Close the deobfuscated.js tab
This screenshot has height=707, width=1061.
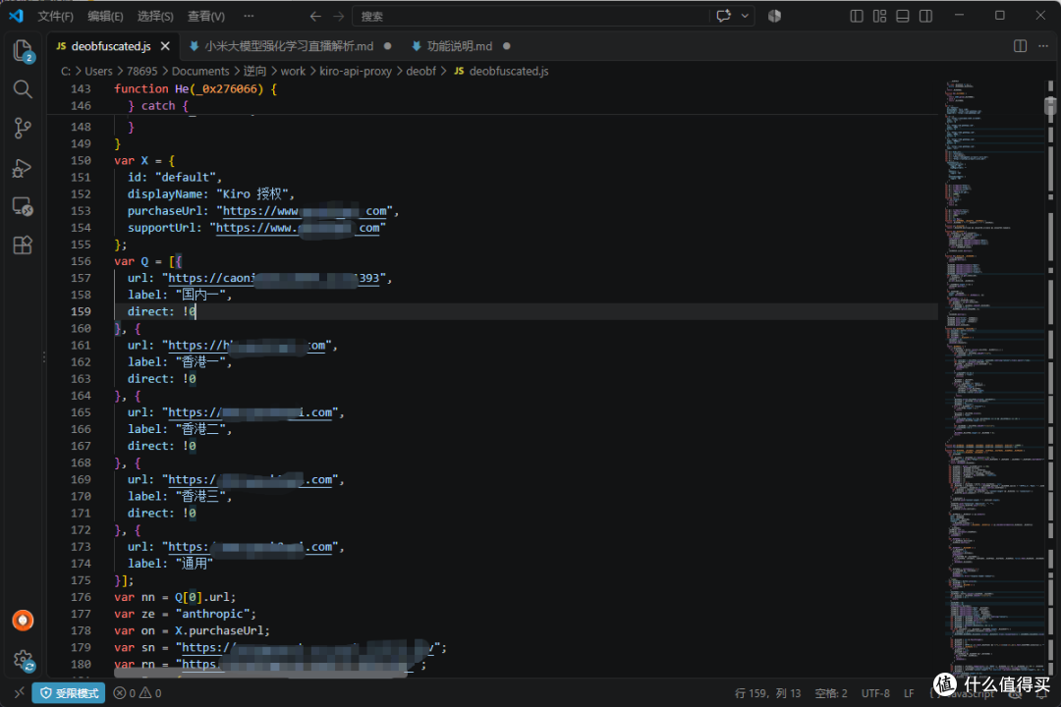(165, 46)
